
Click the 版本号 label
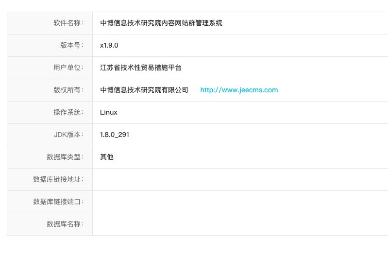72,45
